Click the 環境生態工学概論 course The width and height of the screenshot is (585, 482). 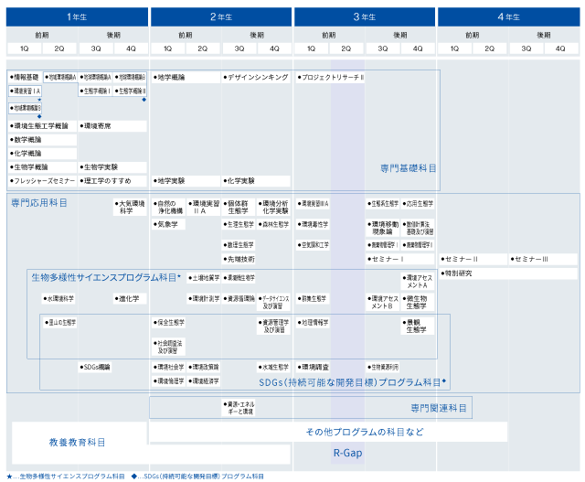pos(40,125)
